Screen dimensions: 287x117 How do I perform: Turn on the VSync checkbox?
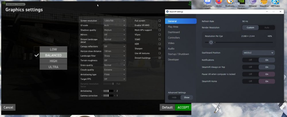coord(160,35)
